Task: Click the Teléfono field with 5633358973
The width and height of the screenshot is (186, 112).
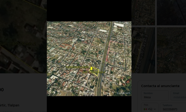Action: (x=173, y=107)
